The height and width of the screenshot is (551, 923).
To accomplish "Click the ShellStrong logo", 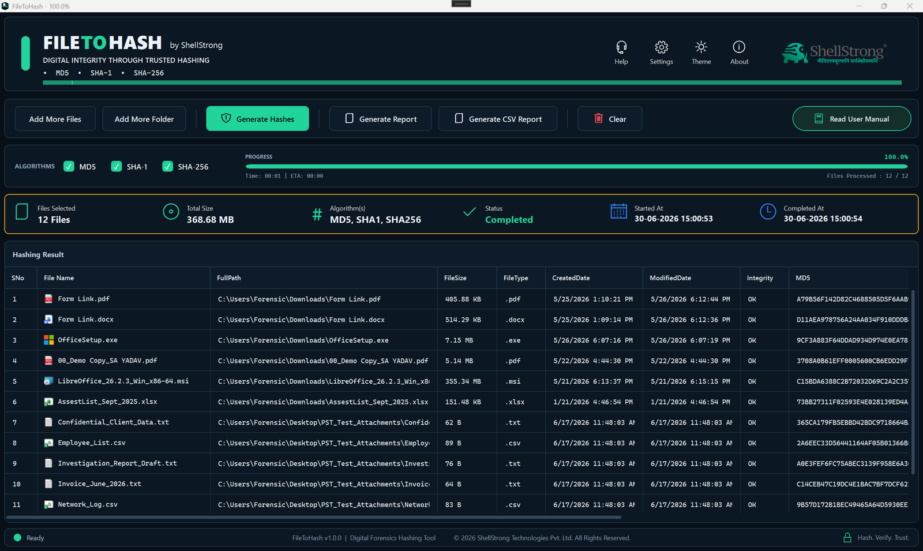I will (834, 53).
